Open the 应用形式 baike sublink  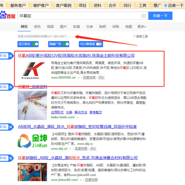pyautogui.click(x=57, y=112)
